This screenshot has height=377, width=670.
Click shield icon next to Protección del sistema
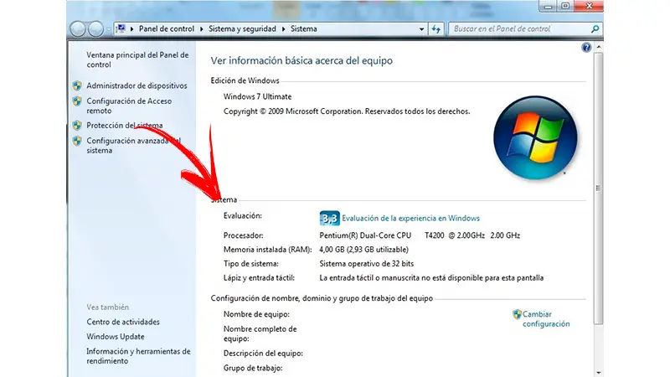click(77, 125)
